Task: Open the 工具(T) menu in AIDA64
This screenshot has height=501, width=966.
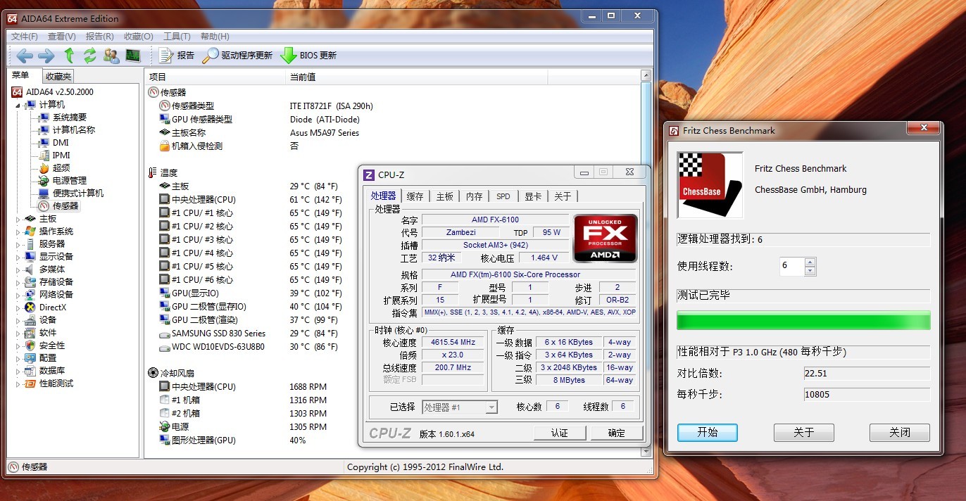Action: tap(177, 37)
